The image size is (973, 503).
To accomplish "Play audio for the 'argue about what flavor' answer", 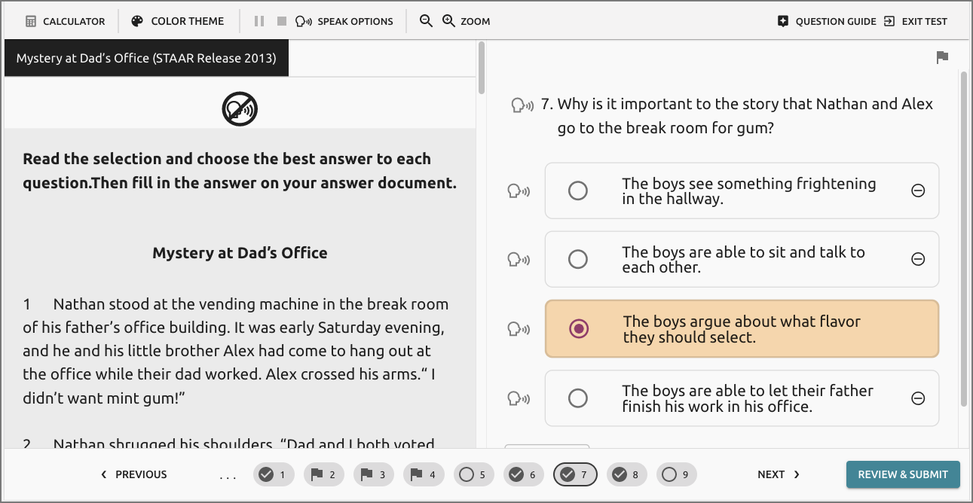I will tap(519, 329).
